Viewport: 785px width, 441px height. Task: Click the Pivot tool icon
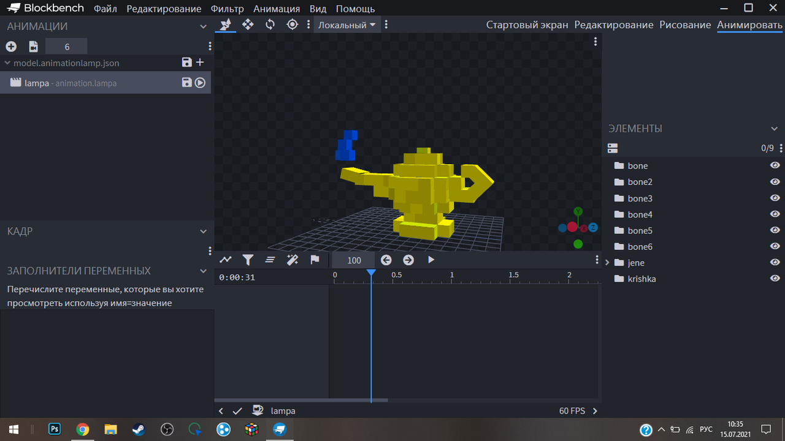(x=293, y=24)
